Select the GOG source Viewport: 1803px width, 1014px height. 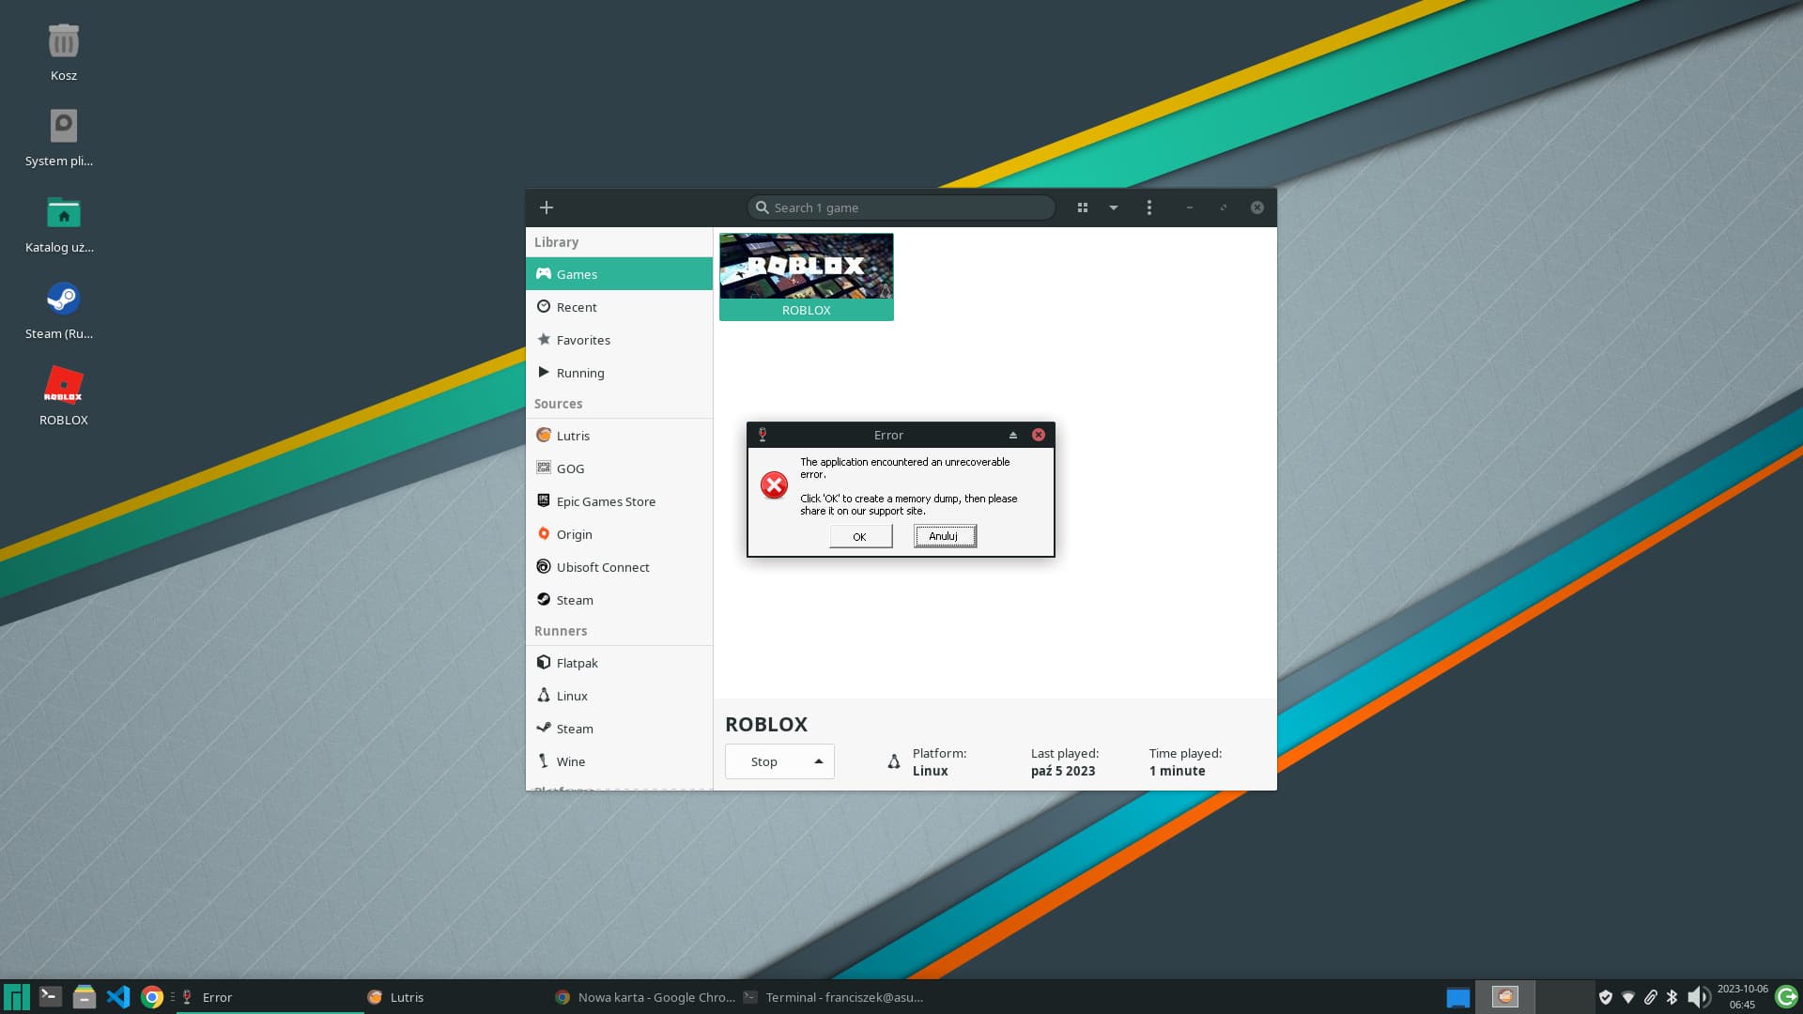(x=569, y=468)
